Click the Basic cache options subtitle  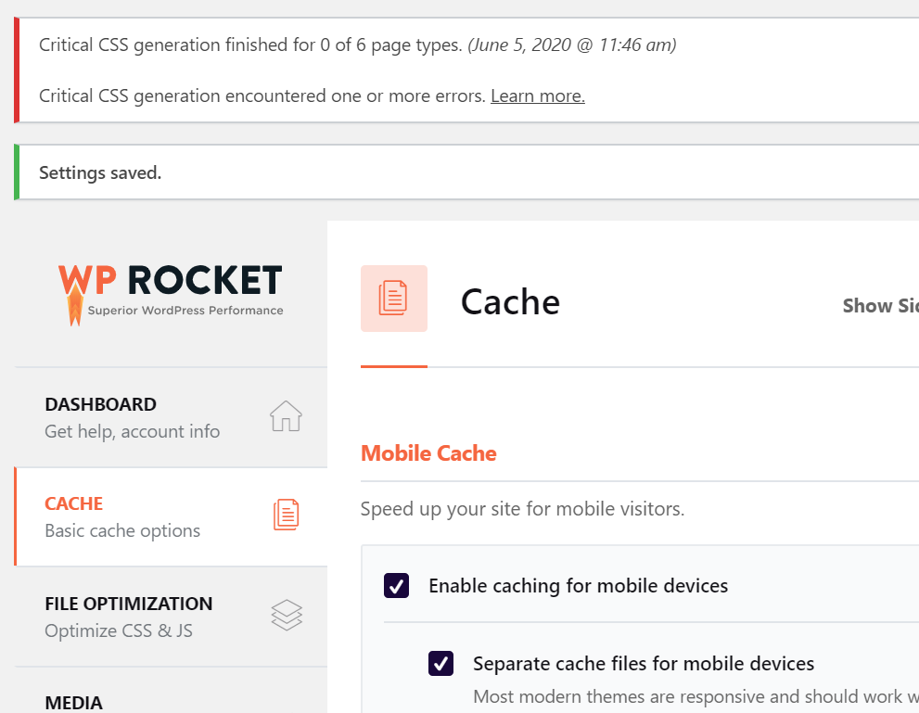click(121, 530)
